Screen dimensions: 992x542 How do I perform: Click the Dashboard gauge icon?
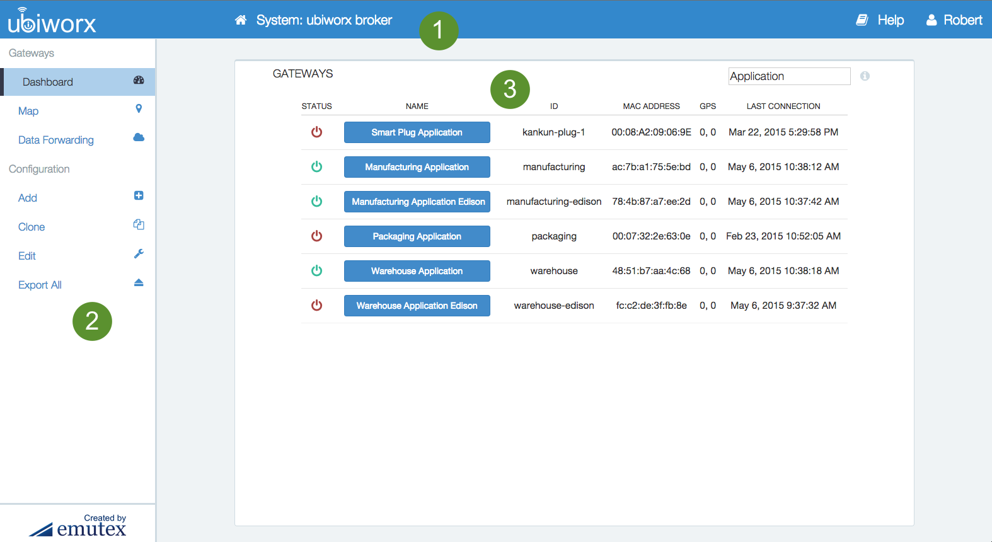pos(139,80)
